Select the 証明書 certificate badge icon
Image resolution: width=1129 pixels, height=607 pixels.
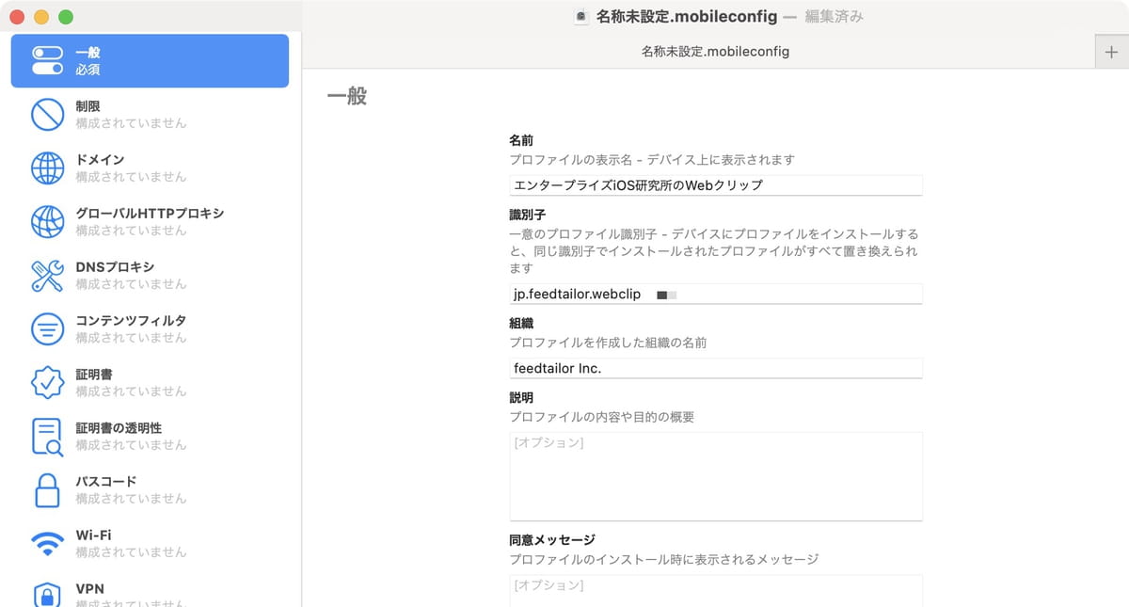pyautogui.click(x=47, y=383)
